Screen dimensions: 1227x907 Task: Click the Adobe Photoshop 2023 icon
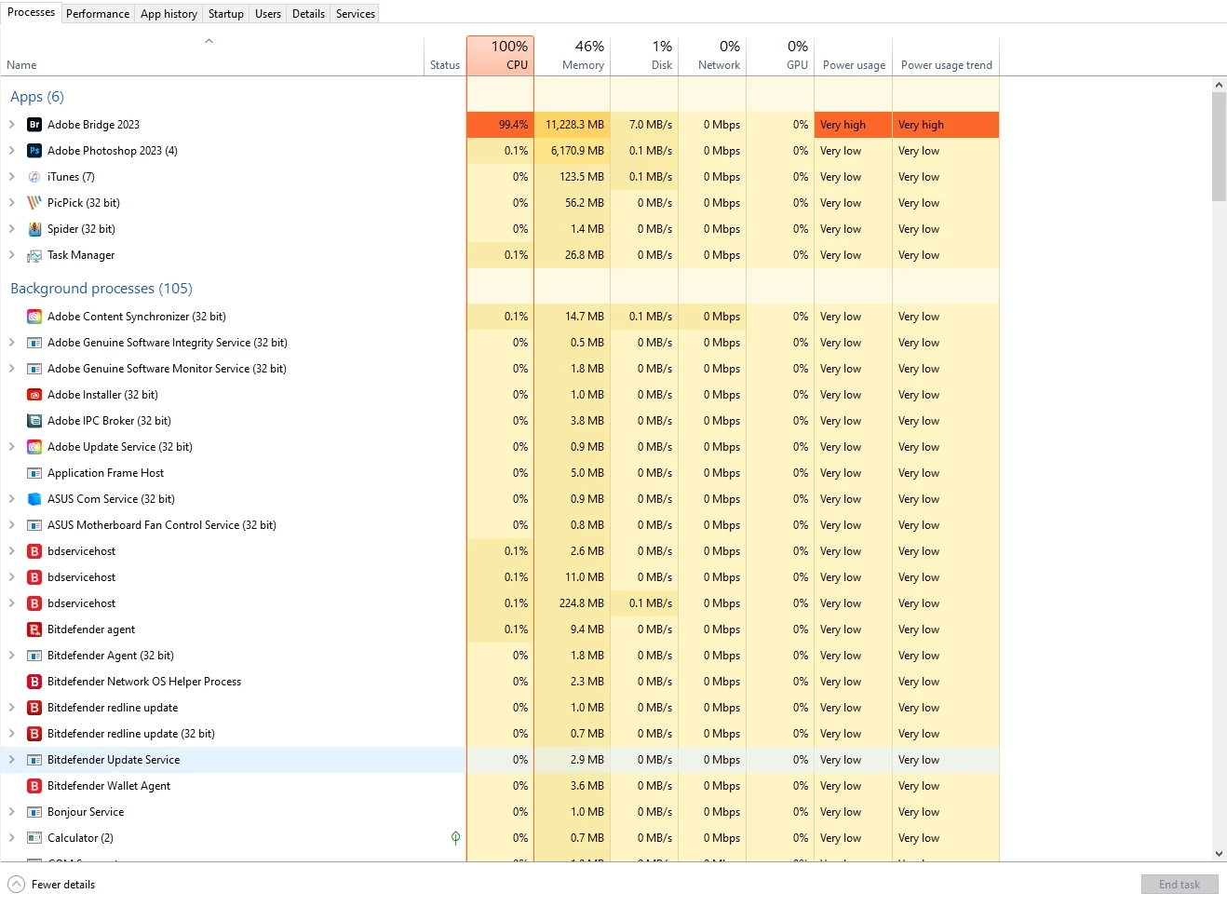(34, 151)
